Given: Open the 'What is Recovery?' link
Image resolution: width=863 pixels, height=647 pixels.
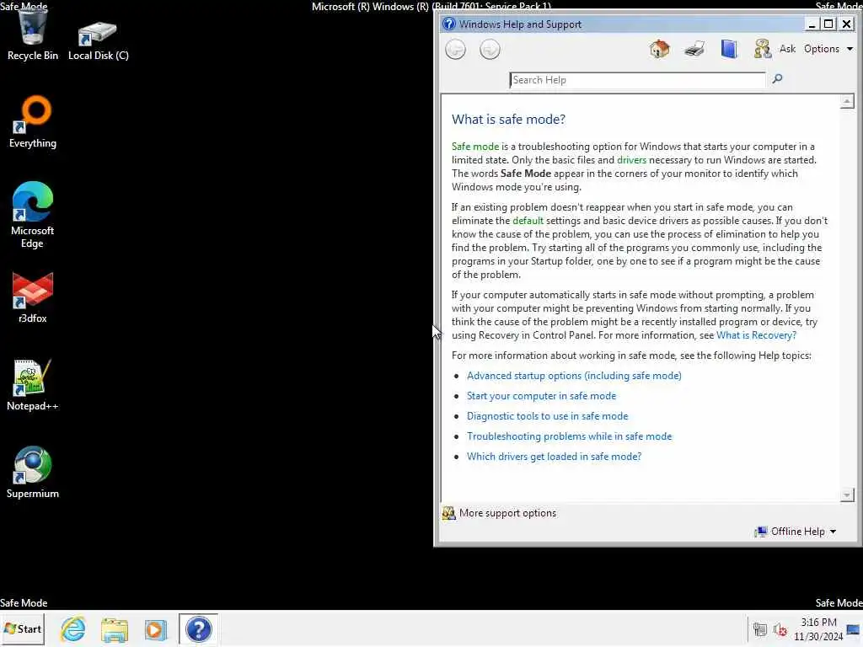Looking at the screenshot, I should [756, 335].
